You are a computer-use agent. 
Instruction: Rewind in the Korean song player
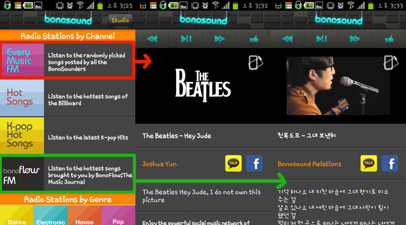(288, 39)
